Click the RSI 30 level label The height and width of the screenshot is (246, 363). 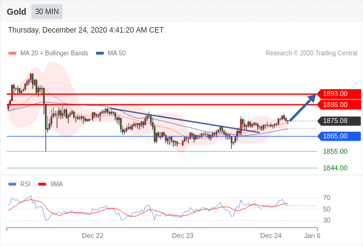click(327, 220)
